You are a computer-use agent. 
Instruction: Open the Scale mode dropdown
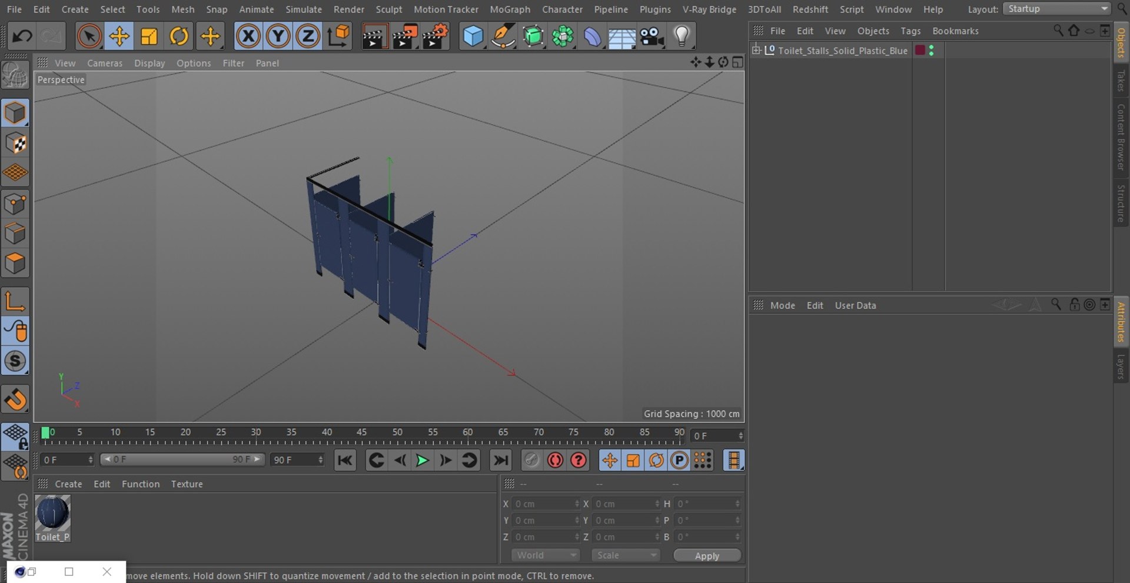point(626,555)
